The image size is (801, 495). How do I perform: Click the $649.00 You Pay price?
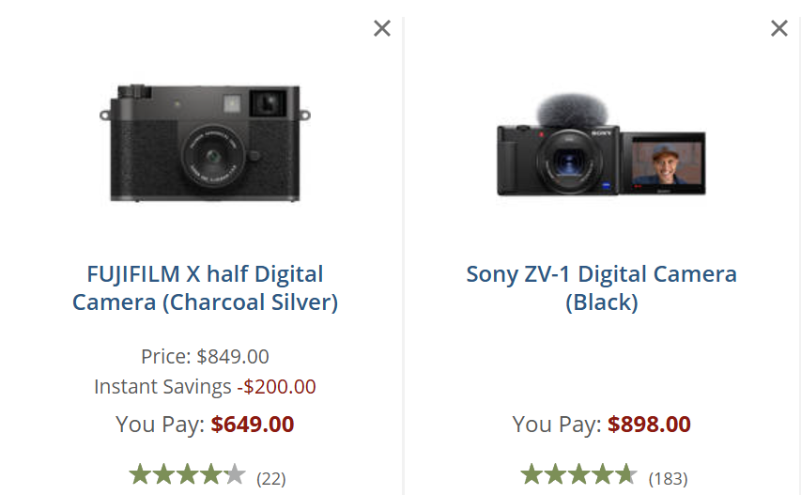point(252,425)
